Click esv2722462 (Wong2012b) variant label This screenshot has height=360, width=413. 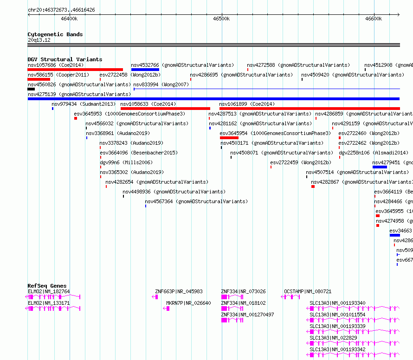tap(369, 143)
